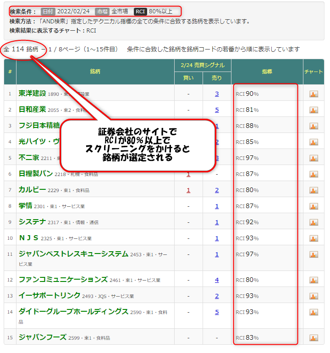Open the ジャパンベストレスキューシステム stock link
This screenshot has height=353, width=330.
tap(73, 254)
